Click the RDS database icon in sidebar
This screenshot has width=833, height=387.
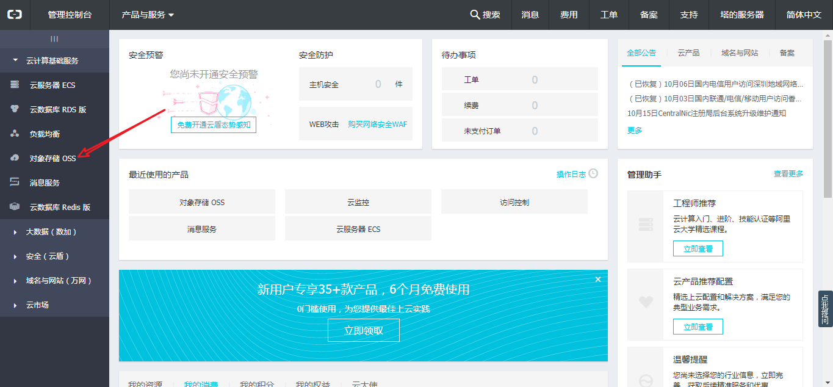coord(15,109)
